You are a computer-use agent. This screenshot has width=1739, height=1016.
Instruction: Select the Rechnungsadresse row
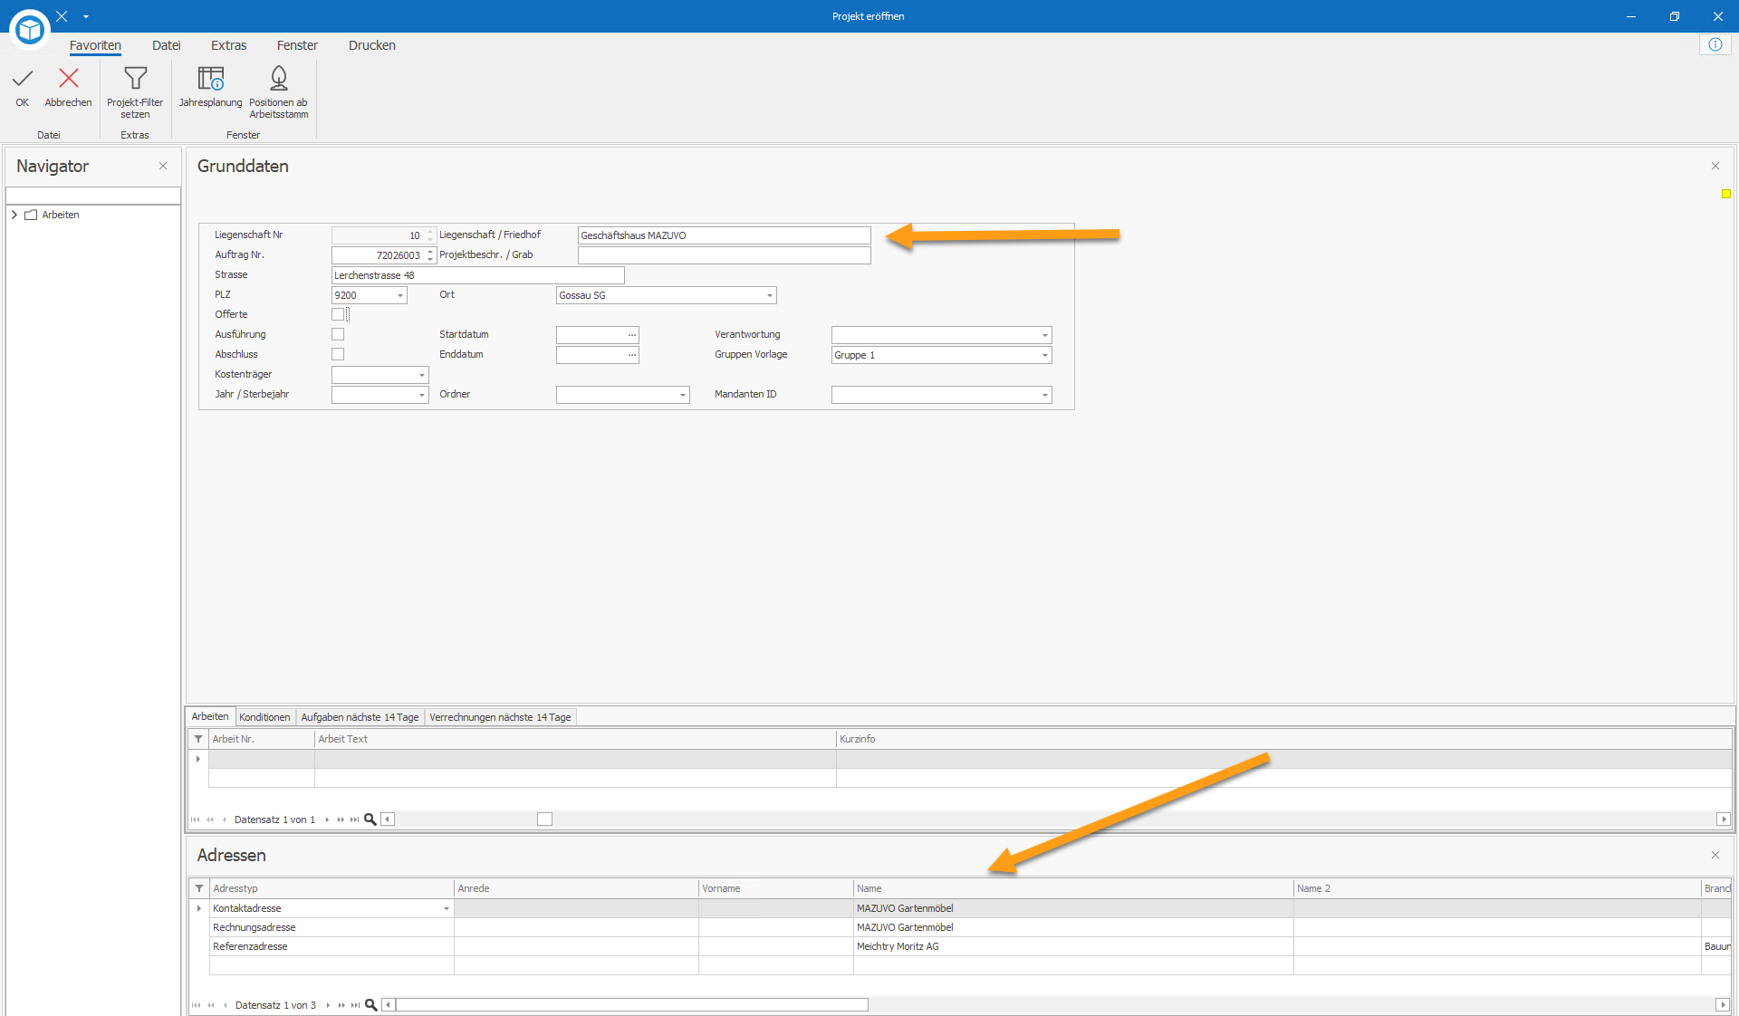click(960, 927)
